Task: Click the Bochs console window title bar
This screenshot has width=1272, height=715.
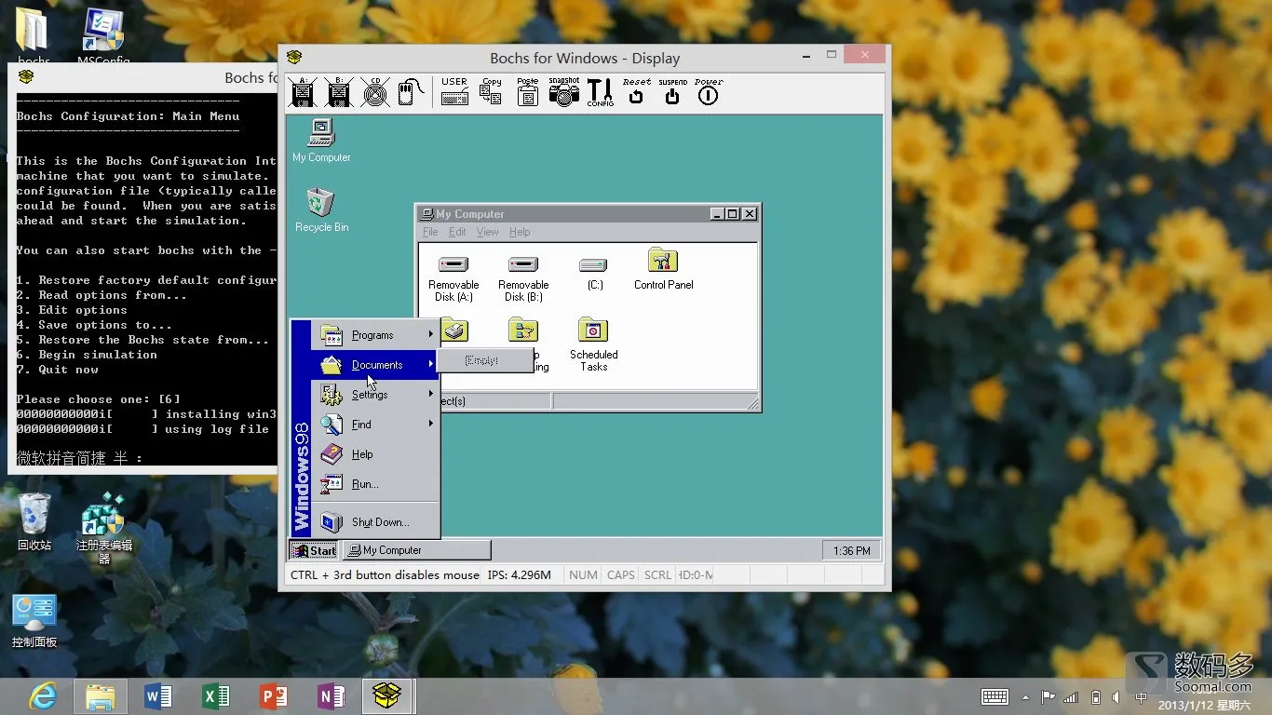Action: click(144, 77)
